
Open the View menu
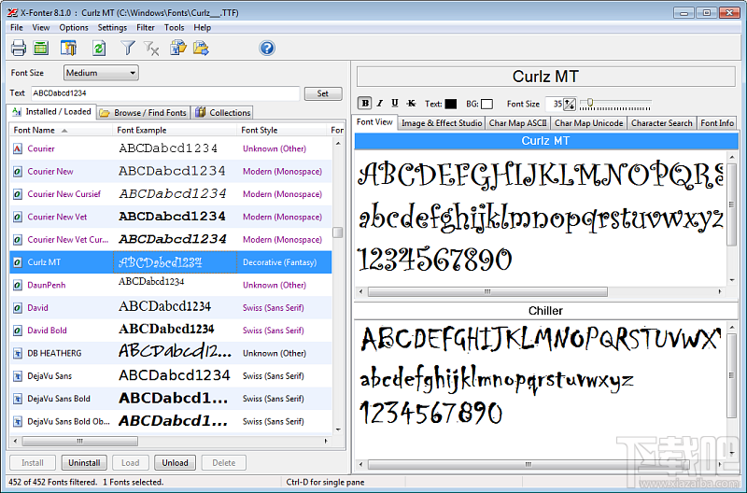click(40, 28)
